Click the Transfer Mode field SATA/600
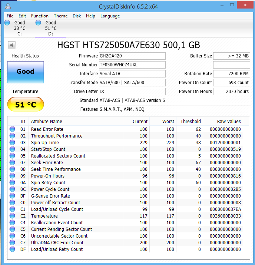 [x=132, y=83]
